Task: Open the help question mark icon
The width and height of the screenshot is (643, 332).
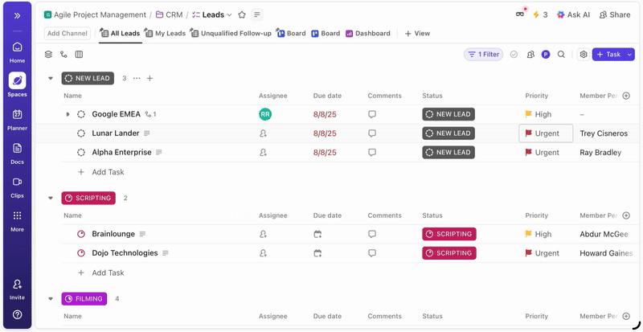Action: (17, 315)
